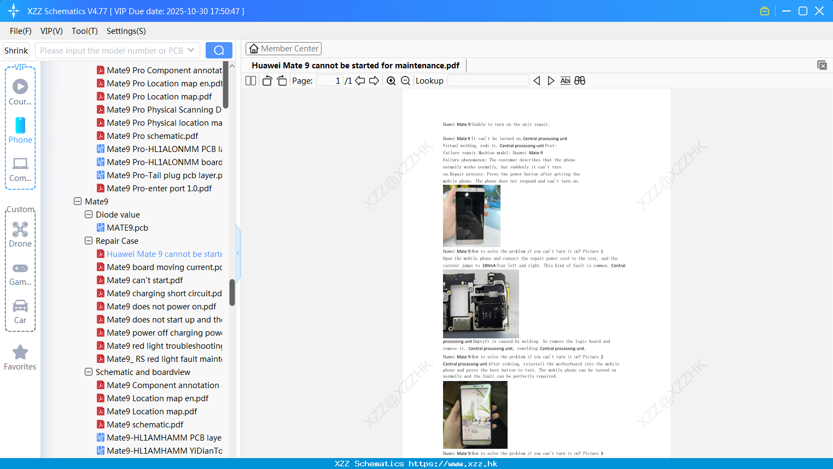Collapse the side panel with splitter arrow
Viewport: 833px width, 469px height.
238,253
